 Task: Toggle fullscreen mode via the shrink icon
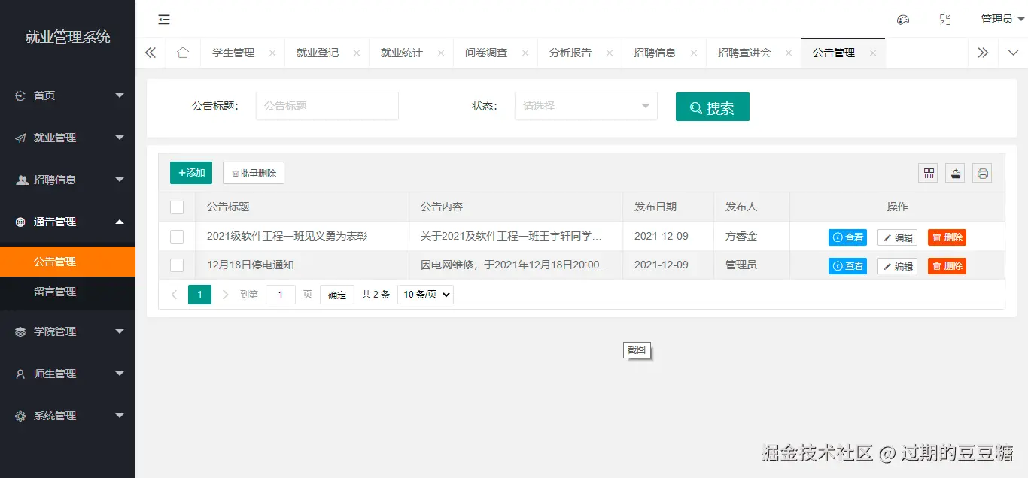pos(945,19)
